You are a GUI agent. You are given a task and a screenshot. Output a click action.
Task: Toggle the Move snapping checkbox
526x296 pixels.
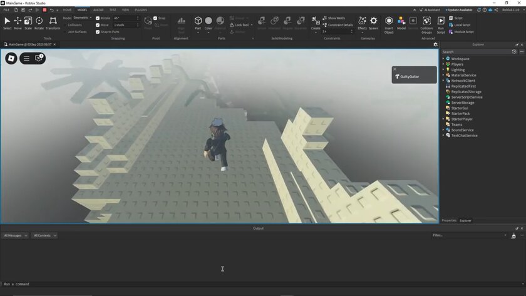tap(98, 25)
